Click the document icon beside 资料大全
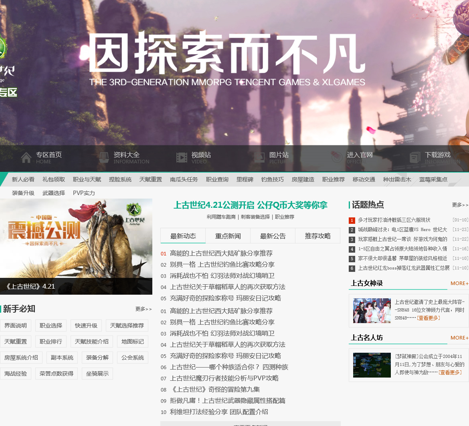469x426 pixels. [x=104, y=157]
